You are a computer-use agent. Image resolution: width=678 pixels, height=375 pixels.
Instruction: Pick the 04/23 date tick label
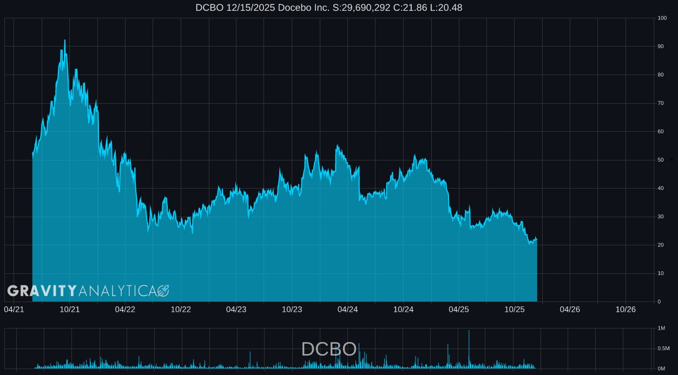(236, 310)
